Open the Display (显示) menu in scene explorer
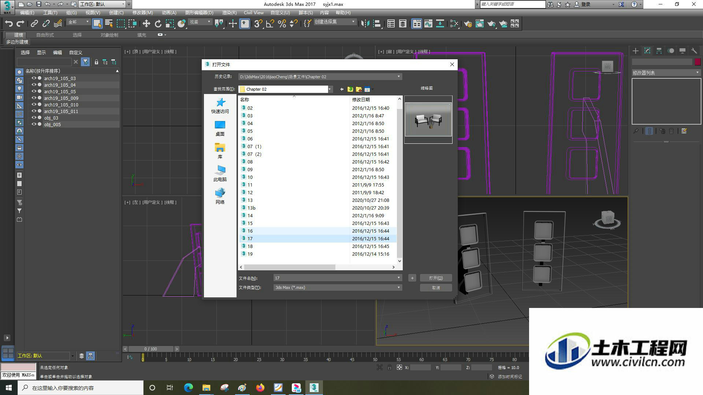The image size is (703, 395). click(41, 52)
